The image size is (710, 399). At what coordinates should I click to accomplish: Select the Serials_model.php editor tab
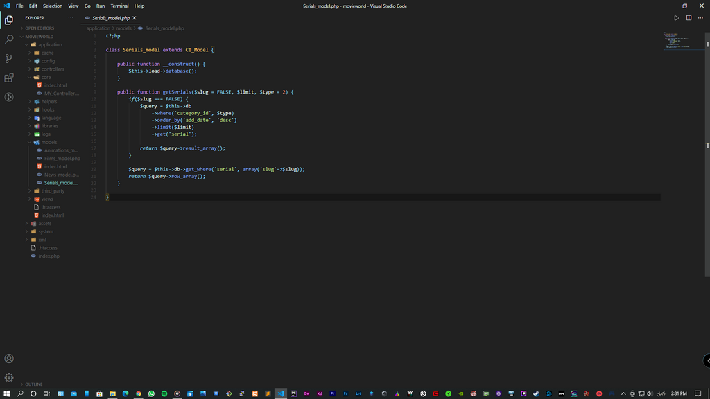(110, 18)
